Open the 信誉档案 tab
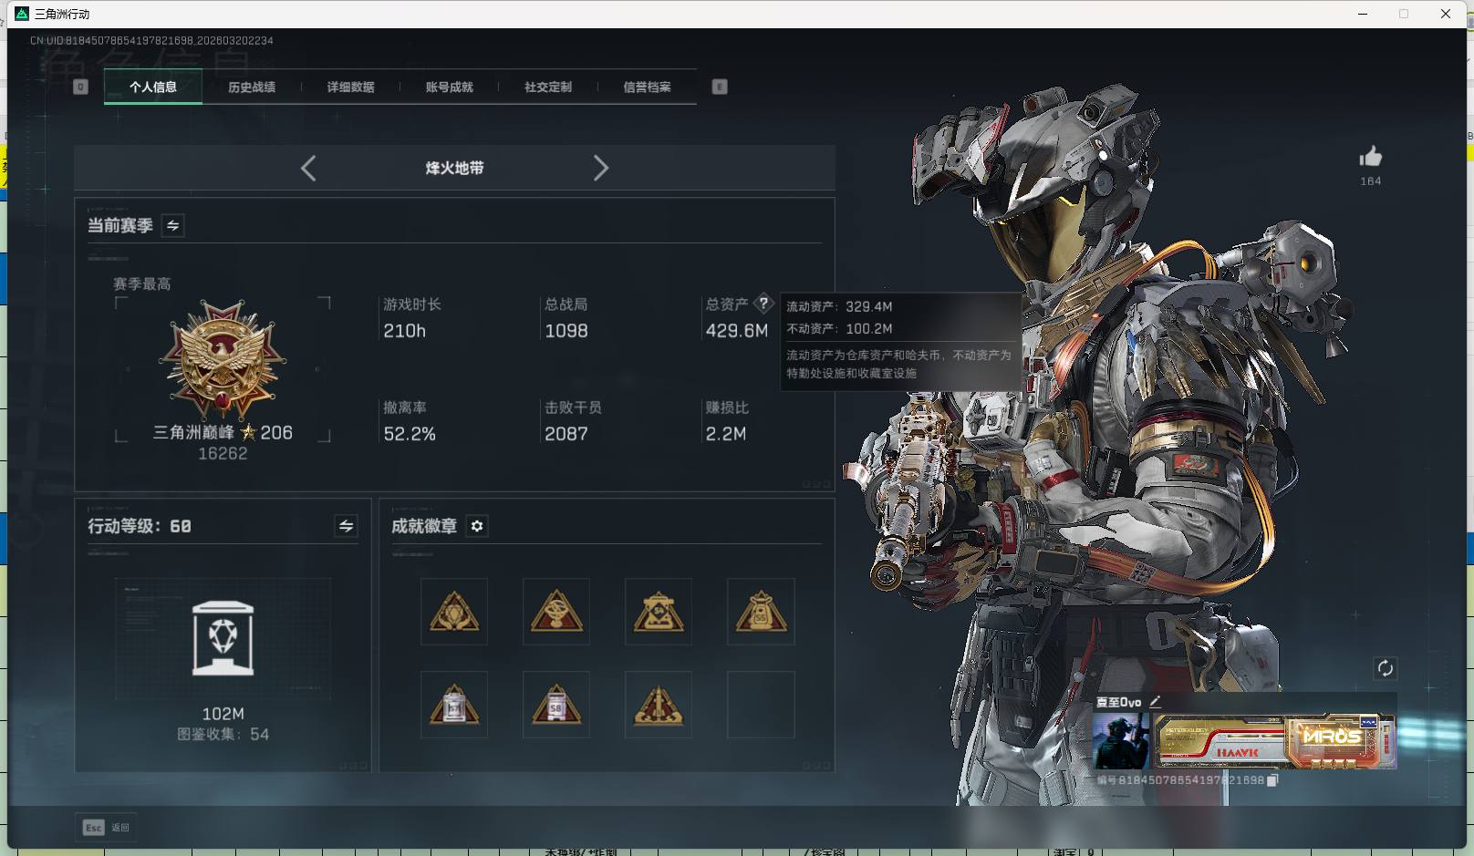 click(647, 87)
